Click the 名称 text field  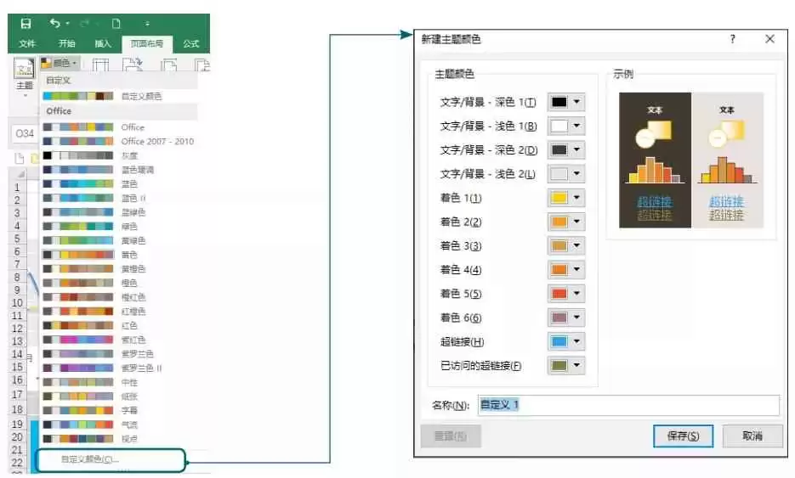[x=627, y=405]
